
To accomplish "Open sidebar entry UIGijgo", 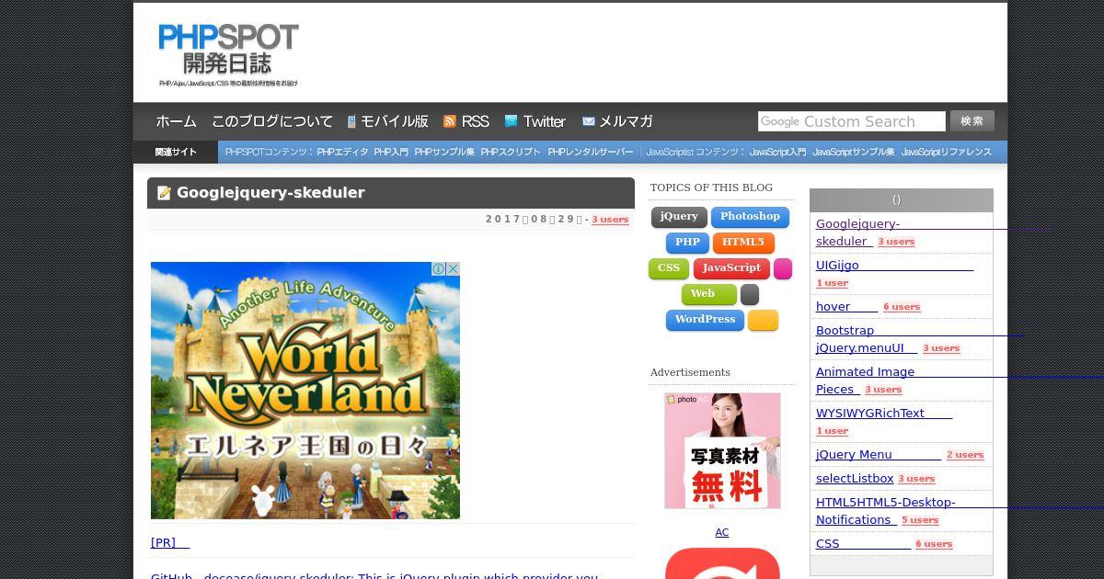I will pyautogui.click(x=894, y=266).
